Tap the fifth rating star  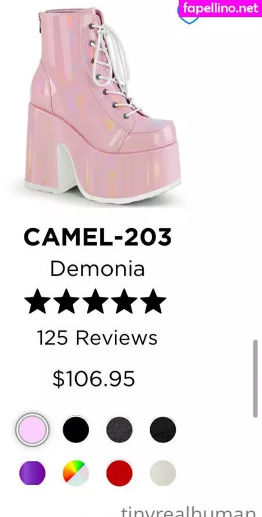point(153,301)
